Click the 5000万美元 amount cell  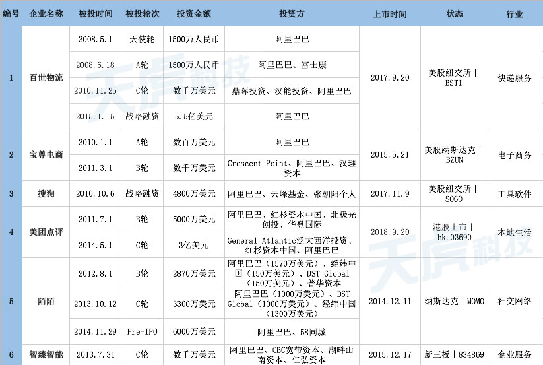pos(194,219)
